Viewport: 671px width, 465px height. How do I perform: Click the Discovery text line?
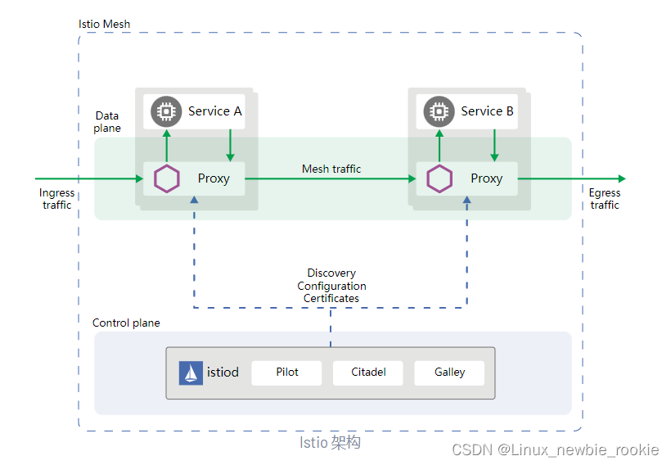[331, 273]
